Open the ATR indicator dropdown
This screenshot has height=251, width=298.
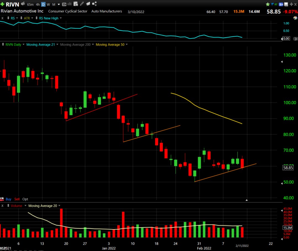click(32, 18)
